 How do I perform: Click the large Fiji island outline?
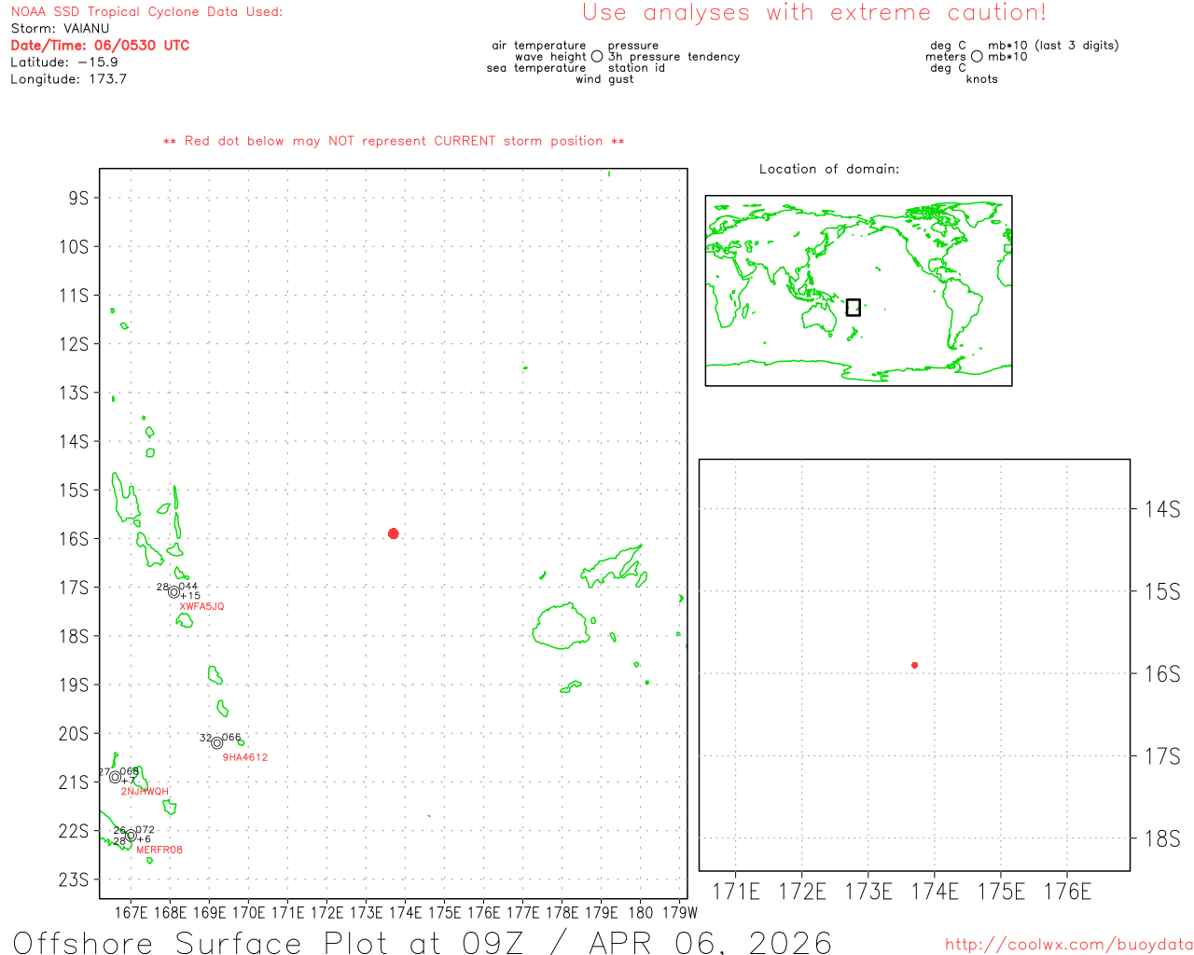pyautogui.click(x=561, y=625)
